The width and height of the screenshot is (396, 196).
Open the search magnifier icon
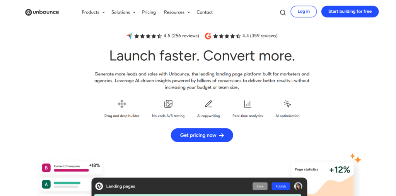pyautogui.click(x=283, y=12)
